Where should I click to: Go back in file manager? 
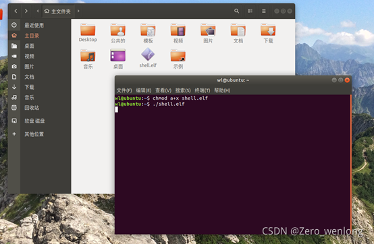16,11
